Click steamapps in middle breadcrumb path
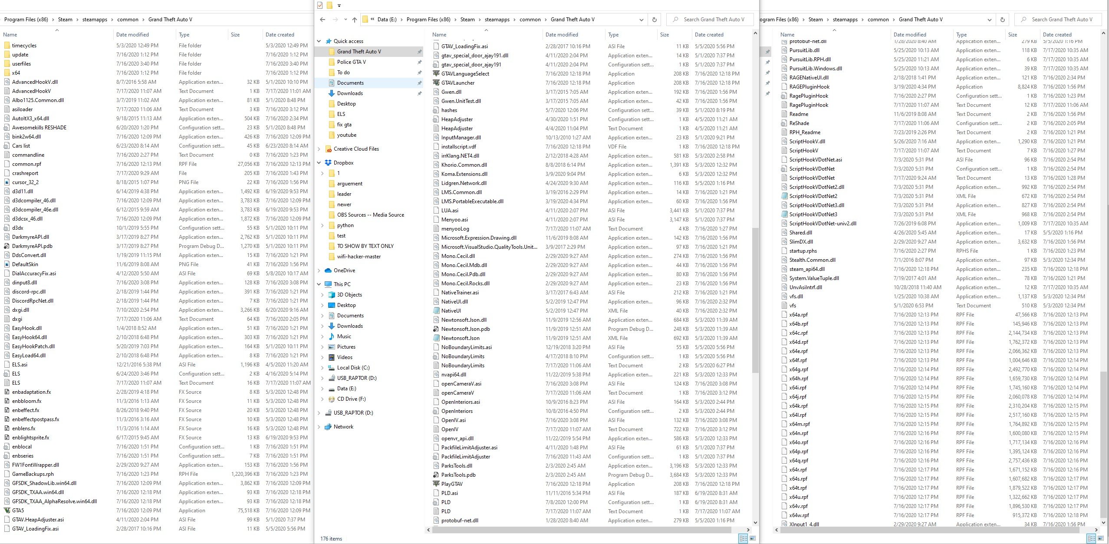1109x544 pixels. pos(497,20)
